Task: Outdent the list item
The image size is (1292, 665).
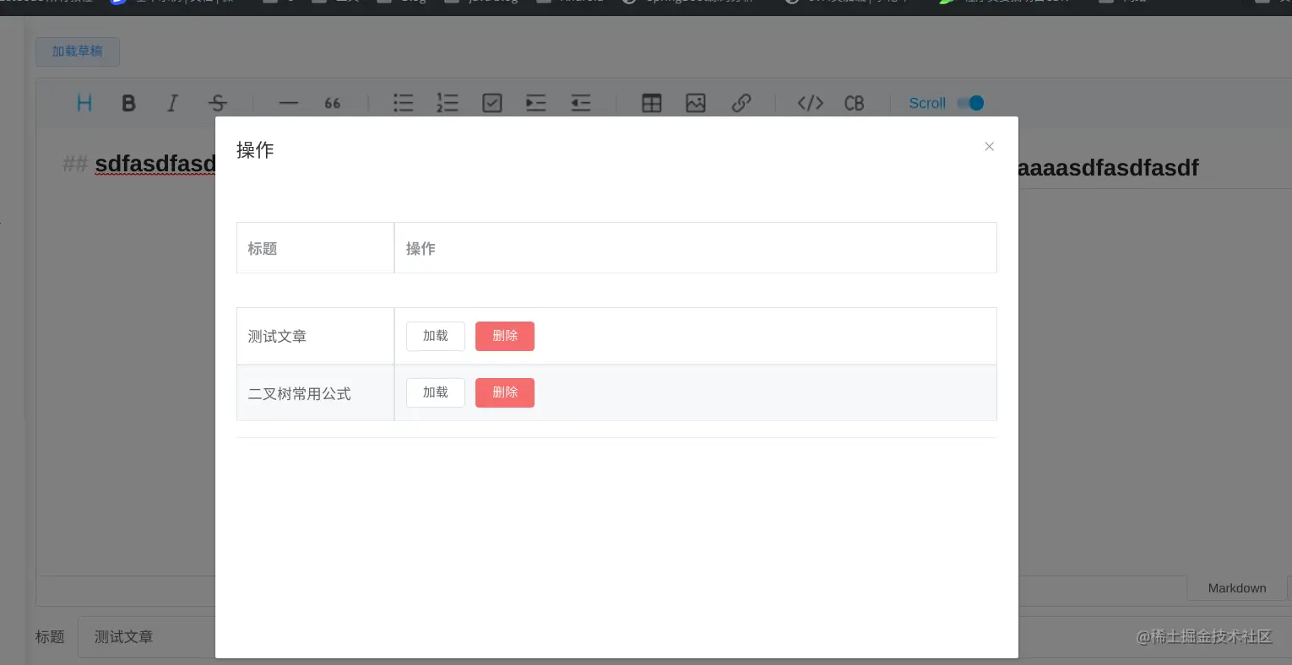Action: [581, 103]
